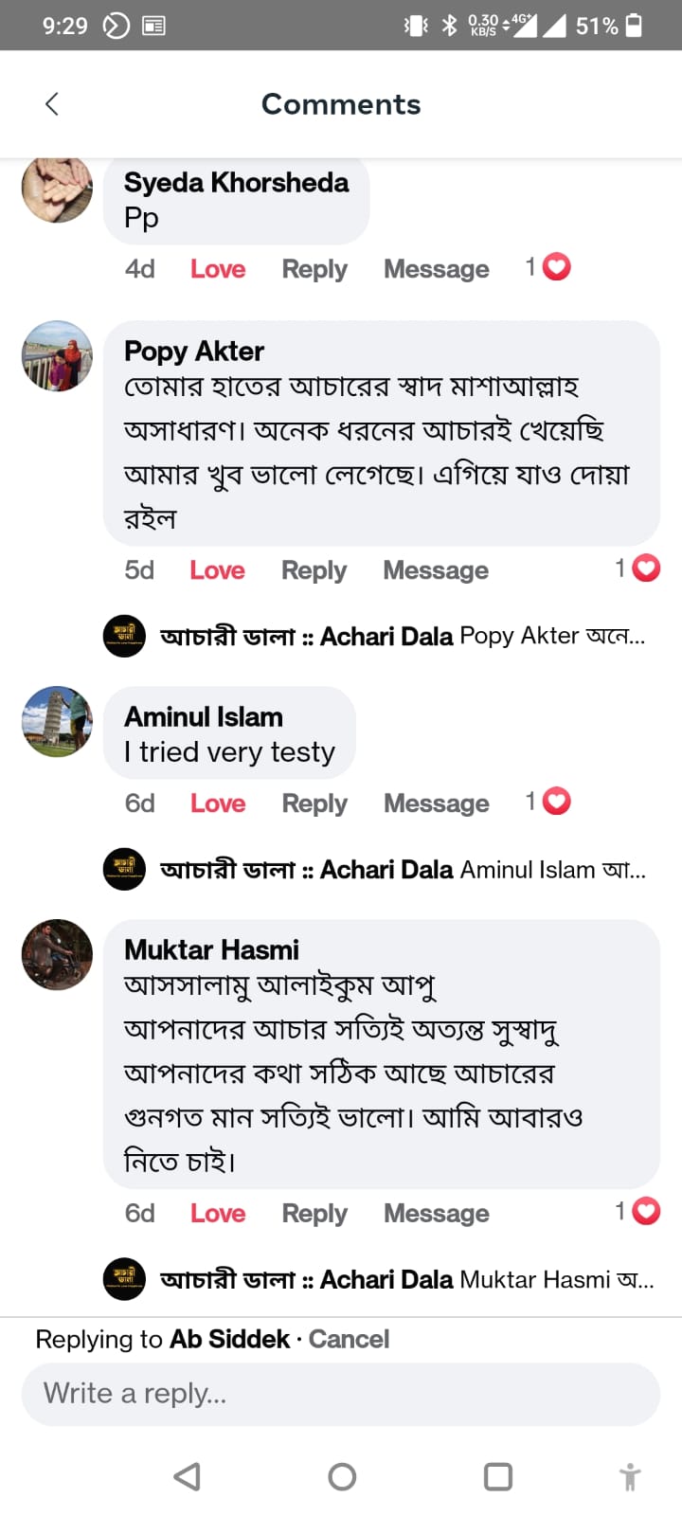Tap the accessibility figure icon
Screen dimensions: 682x1516
click(x=630, y=1476)
